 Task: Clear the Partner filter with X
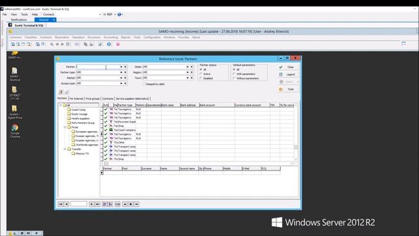(125, 67)
